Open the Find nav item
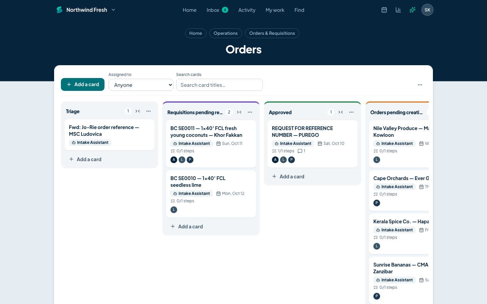The width and height of the screenshot is (487, 304). (299, 10)
